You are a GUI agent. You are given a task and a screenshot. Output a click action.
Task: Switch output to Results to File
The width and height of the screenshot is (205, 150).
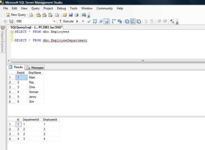(139, 21)
